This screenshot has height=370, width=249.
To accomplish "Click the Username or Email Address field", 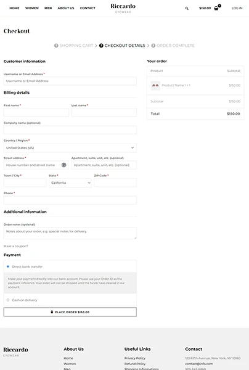I will pyautogui.click(x=70, y=81).
